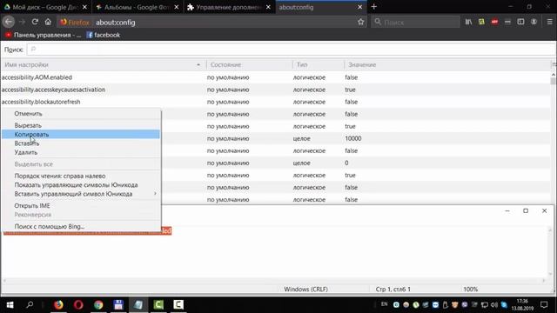Choose Вставить in context menu
This screenshot has height=313, width=557.
81,143
